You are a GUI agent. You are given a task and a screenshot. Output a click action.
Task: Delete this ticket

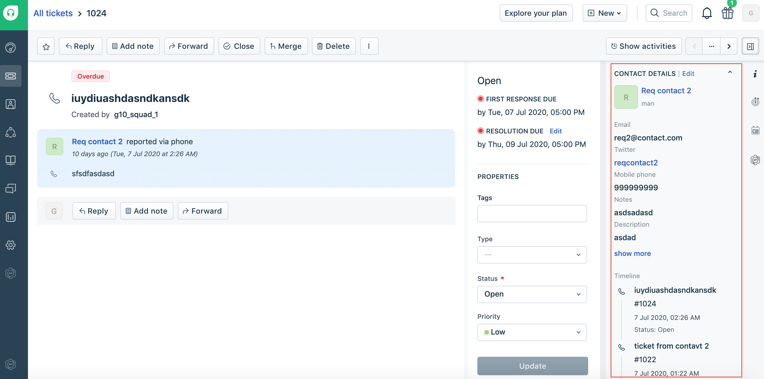334,46
